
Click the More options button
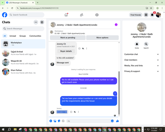click(x=102, y=38)
